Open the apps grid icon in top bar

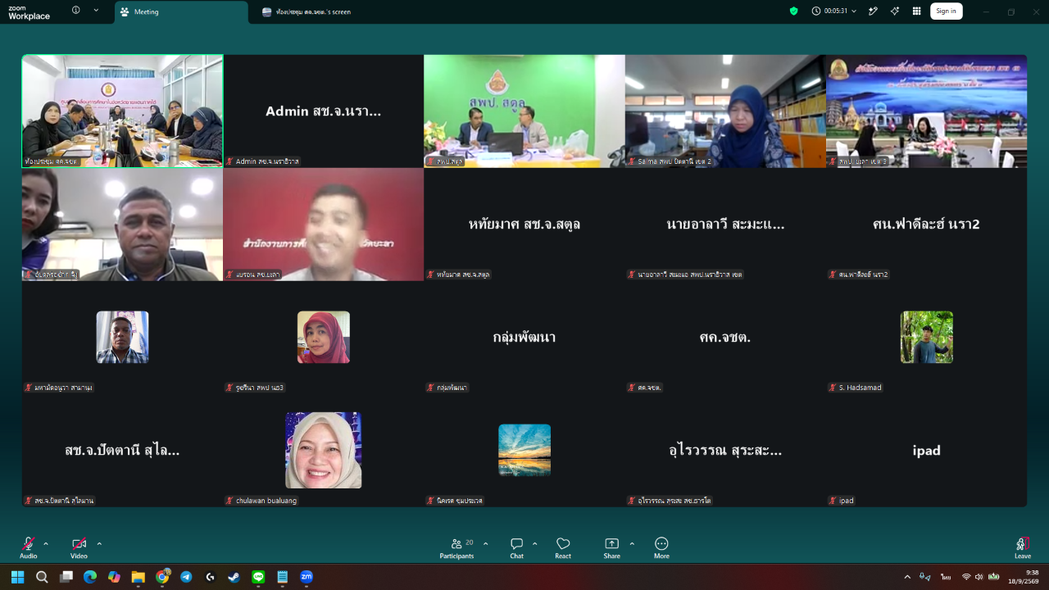(916, 11)
